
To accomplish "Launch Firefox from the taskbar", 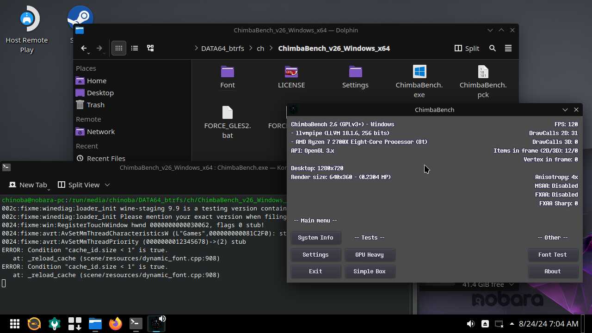I will 116,324.
